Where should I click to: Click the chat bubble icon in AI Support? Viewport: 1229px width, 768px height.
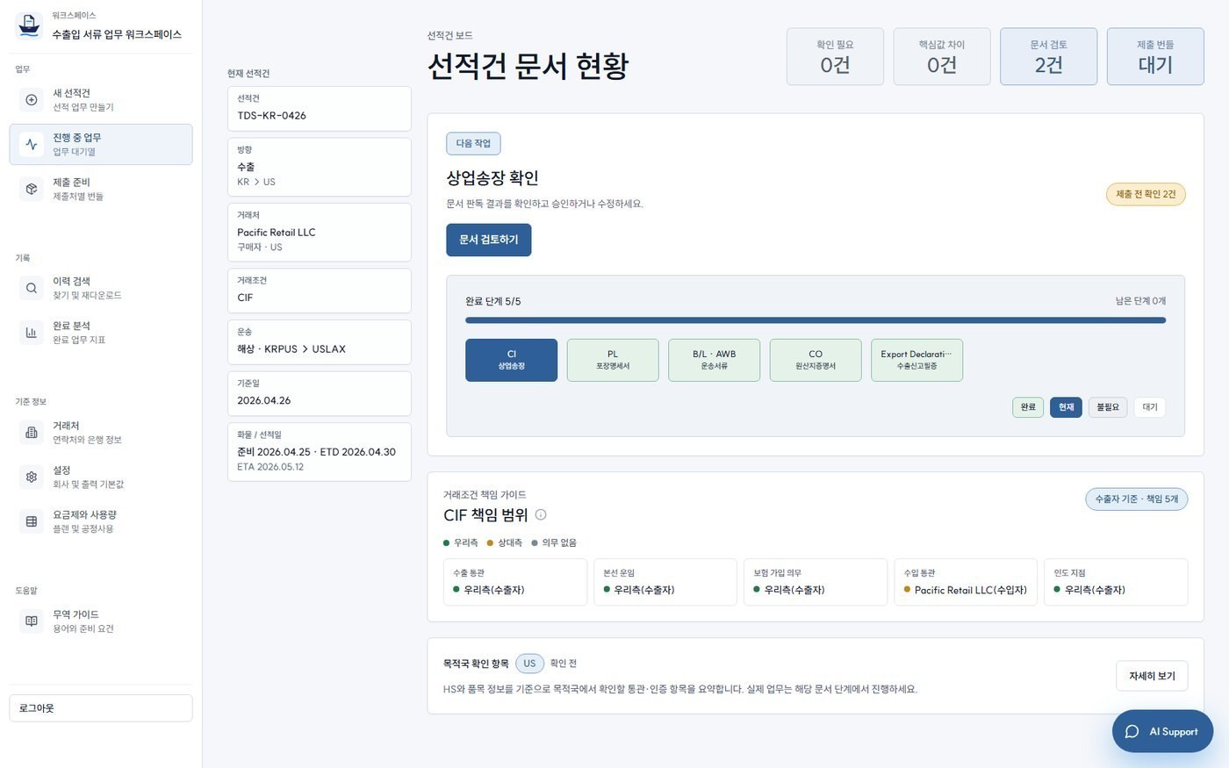tap(1132, 731)
